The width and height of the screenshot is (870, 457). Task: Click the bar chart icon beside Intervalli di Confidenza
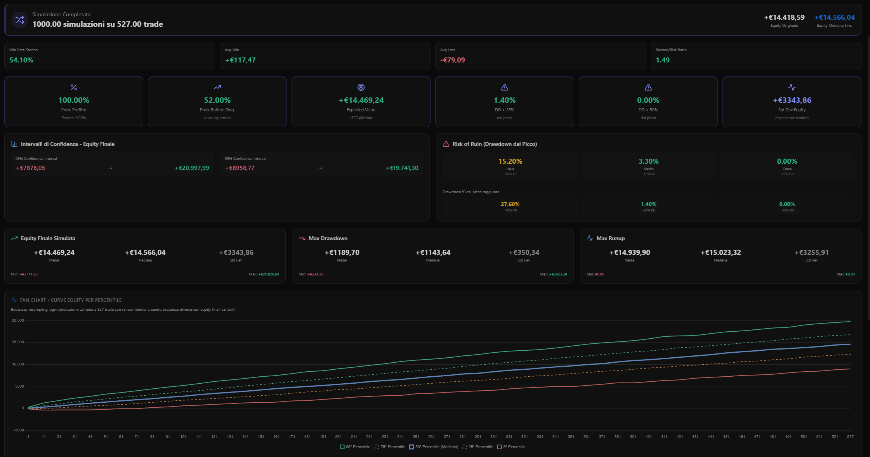(14, 144)
